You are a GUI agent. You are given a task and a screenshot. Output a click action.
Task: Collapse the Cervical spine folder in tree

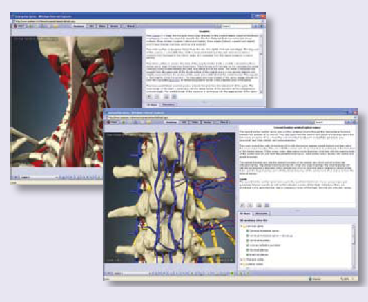pos(242,227)
